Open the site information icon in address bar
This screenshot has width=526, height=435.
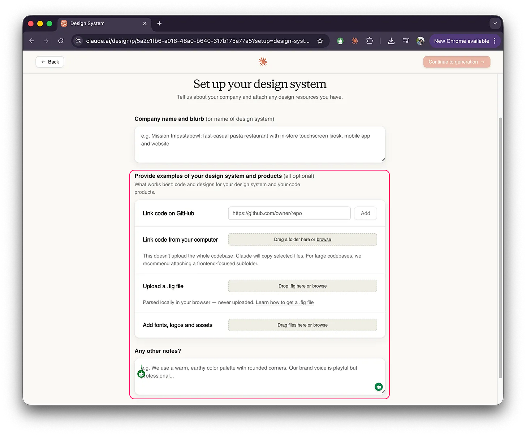coord(78,41)
